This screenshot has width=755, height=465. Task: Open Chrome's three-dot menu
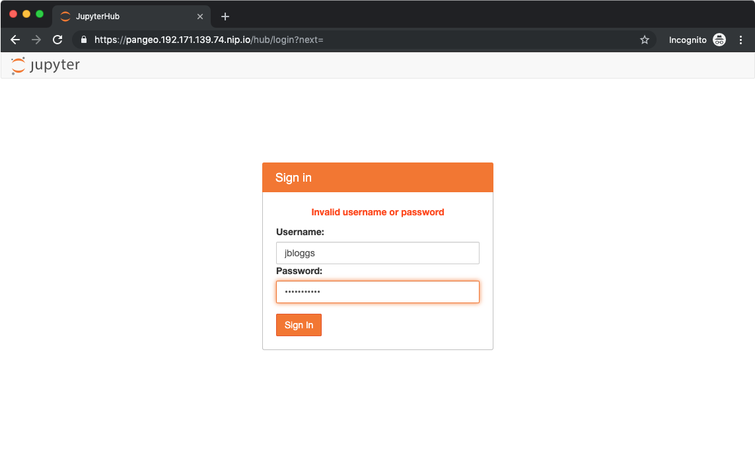click(x=740, y=40)
